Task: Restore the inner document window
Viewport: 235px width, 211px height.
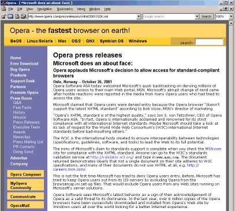Action: pos(226,9)
